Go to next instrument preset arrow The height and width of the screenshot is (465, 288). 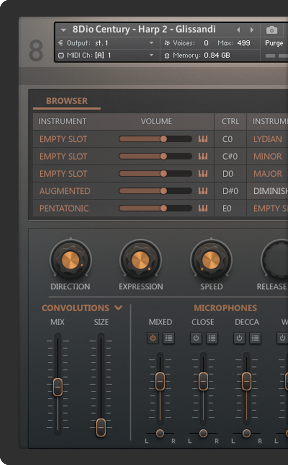[x=252, y=30]
